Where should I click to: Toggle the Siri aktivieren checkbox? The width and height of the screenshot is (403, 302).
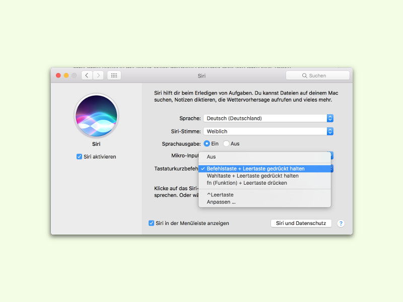coord(79,157)
